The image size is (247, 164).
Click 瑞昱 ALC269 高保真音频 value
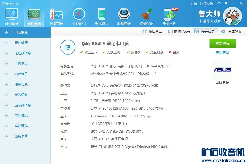pyautogui.click(x=109, y=139)
